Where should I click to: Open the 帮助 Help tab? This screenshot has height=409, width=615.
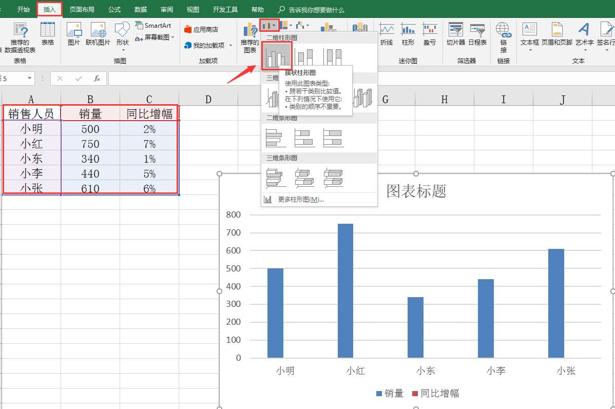(x=258, y=9)
